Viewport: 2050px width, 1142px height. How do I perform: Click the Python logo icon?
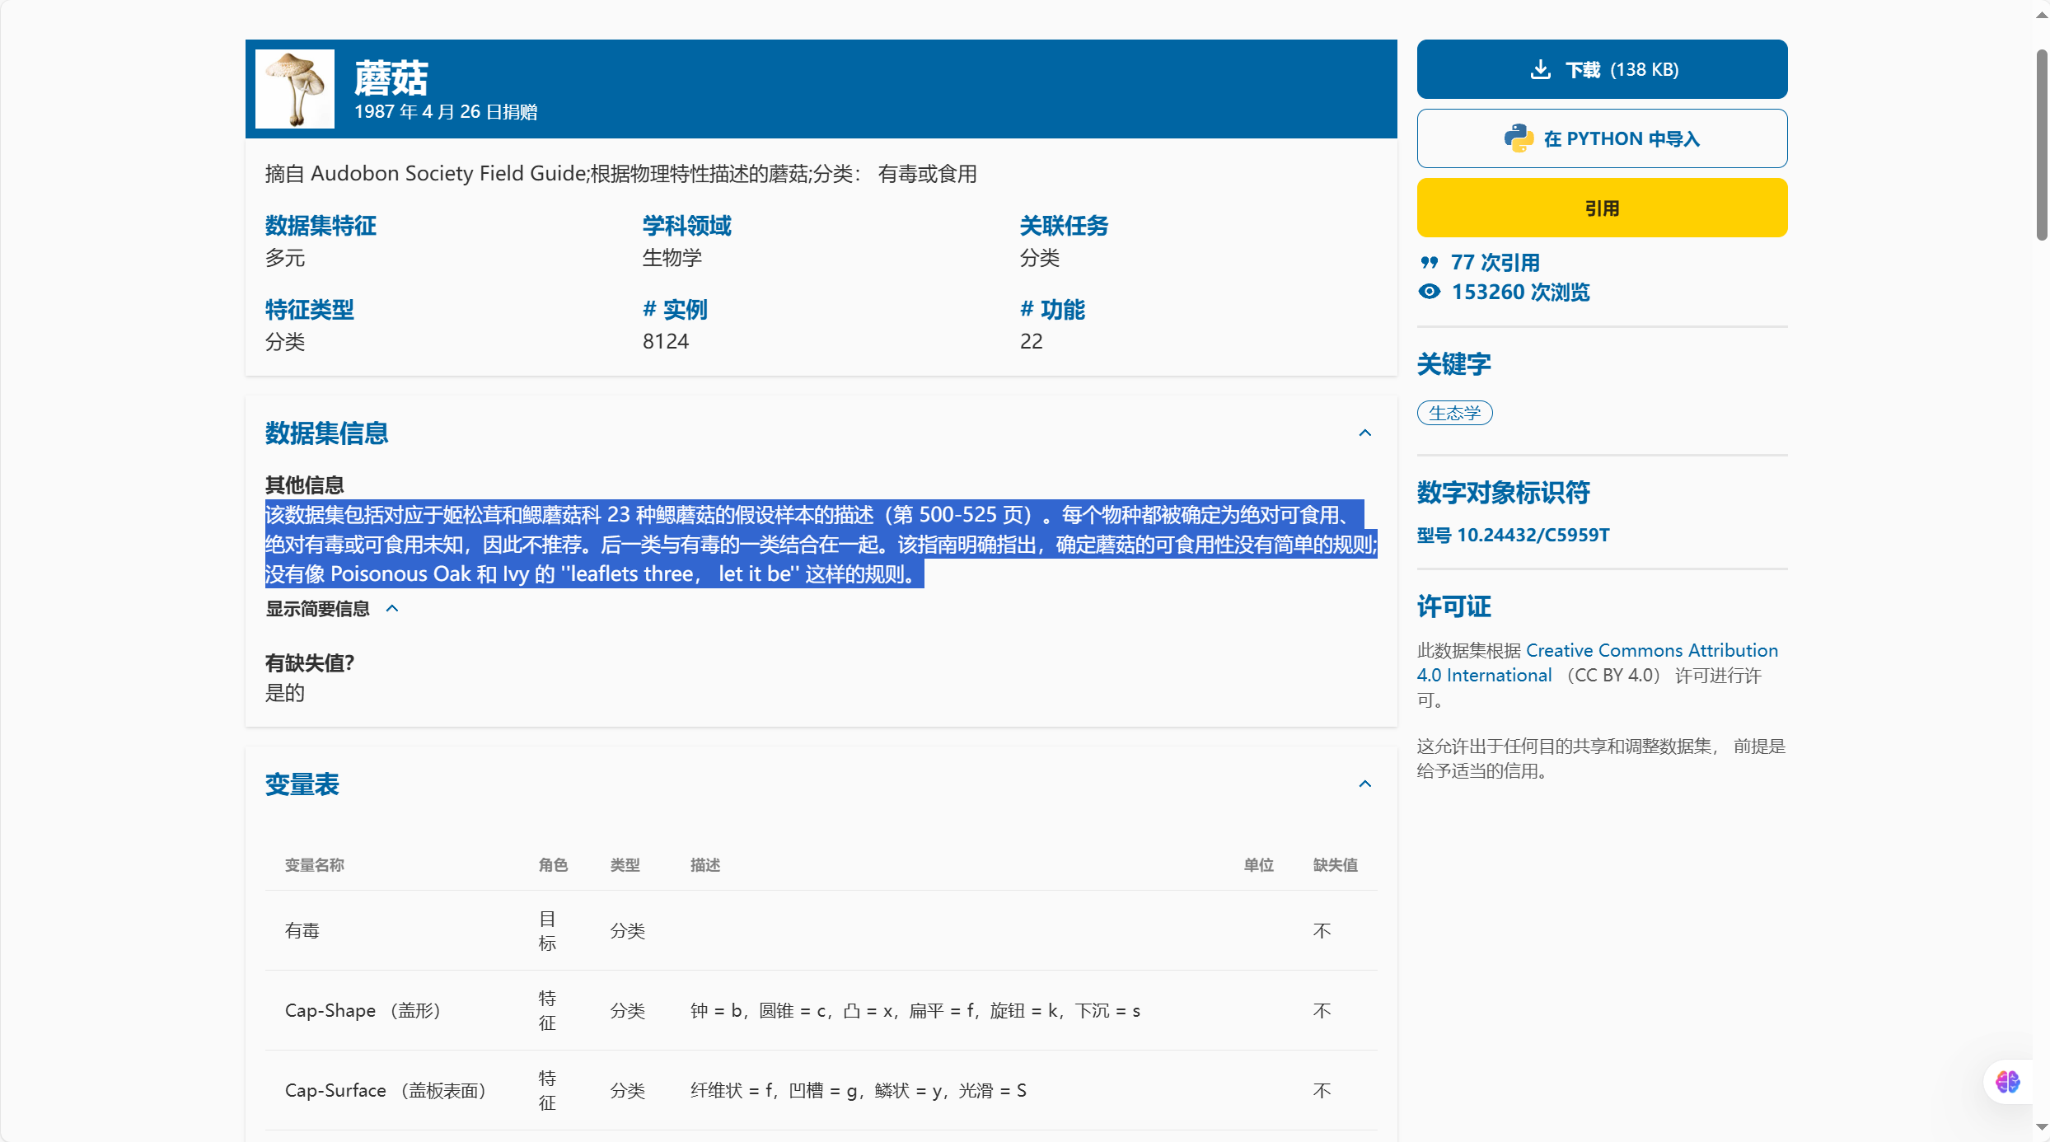pyautogui.click(x=1518, y=138)
